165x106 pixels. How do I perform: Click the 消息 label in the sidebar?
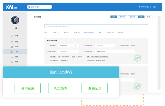pos(16,36)
